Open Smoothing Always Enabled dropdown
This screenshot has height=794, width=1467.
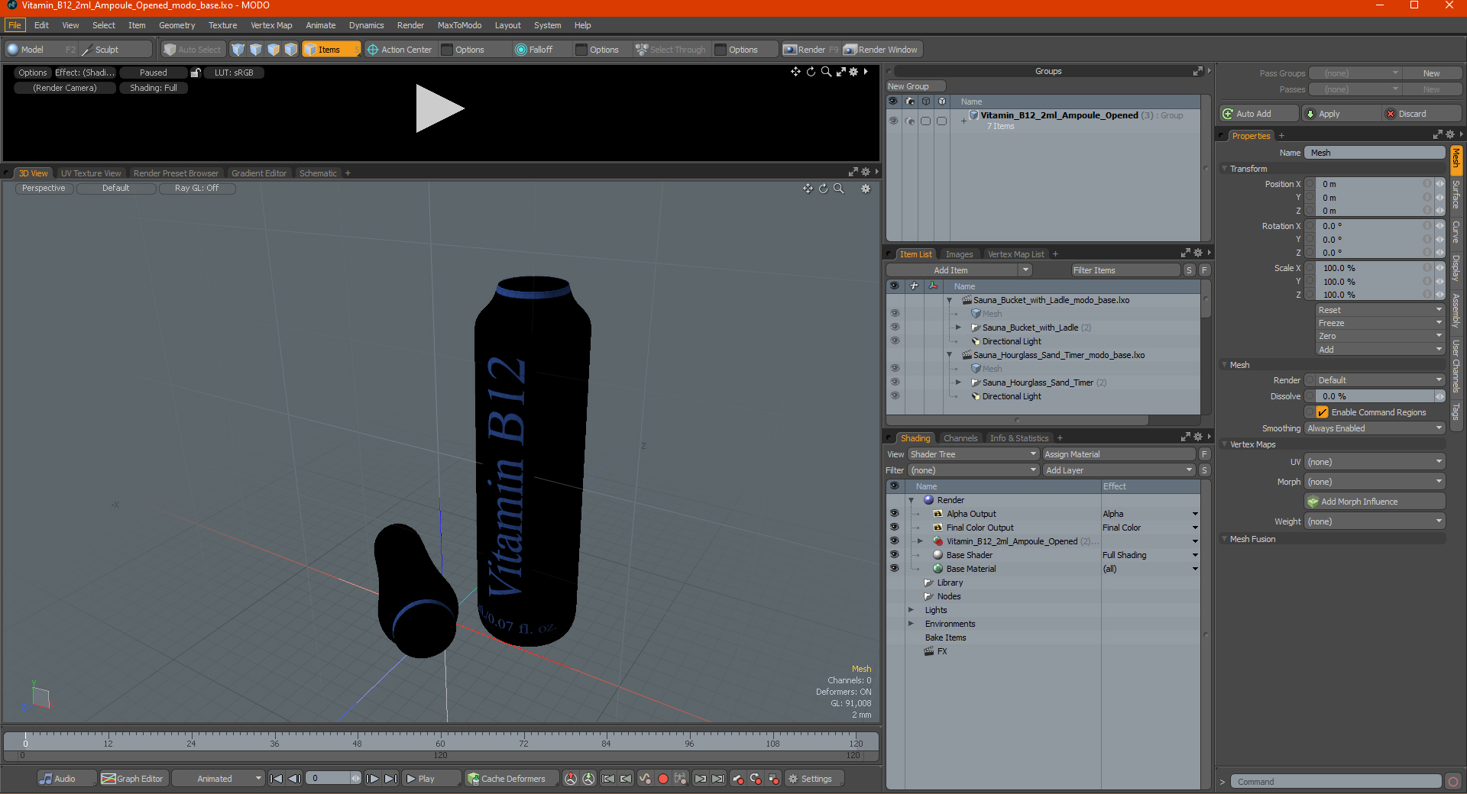(x=1374, y=428)
